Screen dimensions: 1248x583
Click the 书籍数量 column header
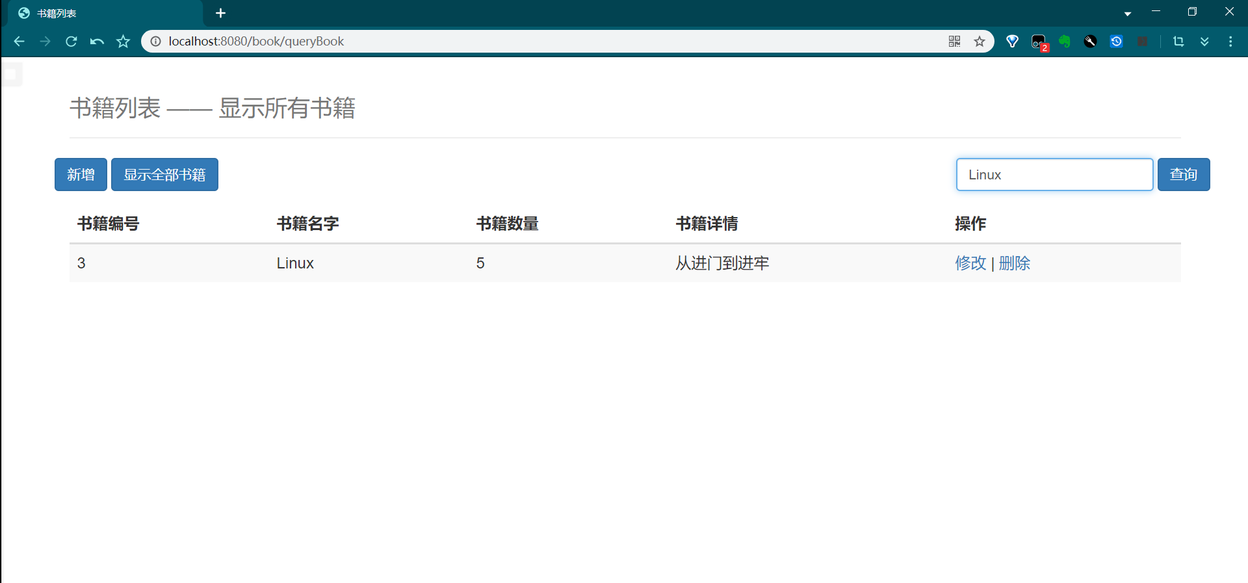tap(508, 224)
